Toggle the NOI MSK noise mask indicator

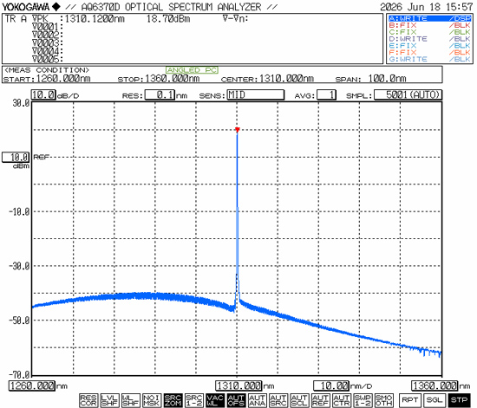coord(152,400)
